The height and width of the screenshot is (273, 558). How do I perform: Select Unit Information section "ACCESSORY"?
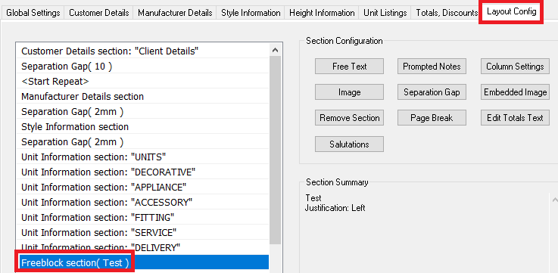142,202
